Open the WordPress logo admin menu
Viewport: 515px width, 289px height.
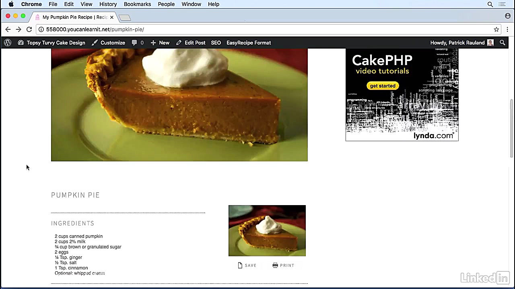click(7, 43)
